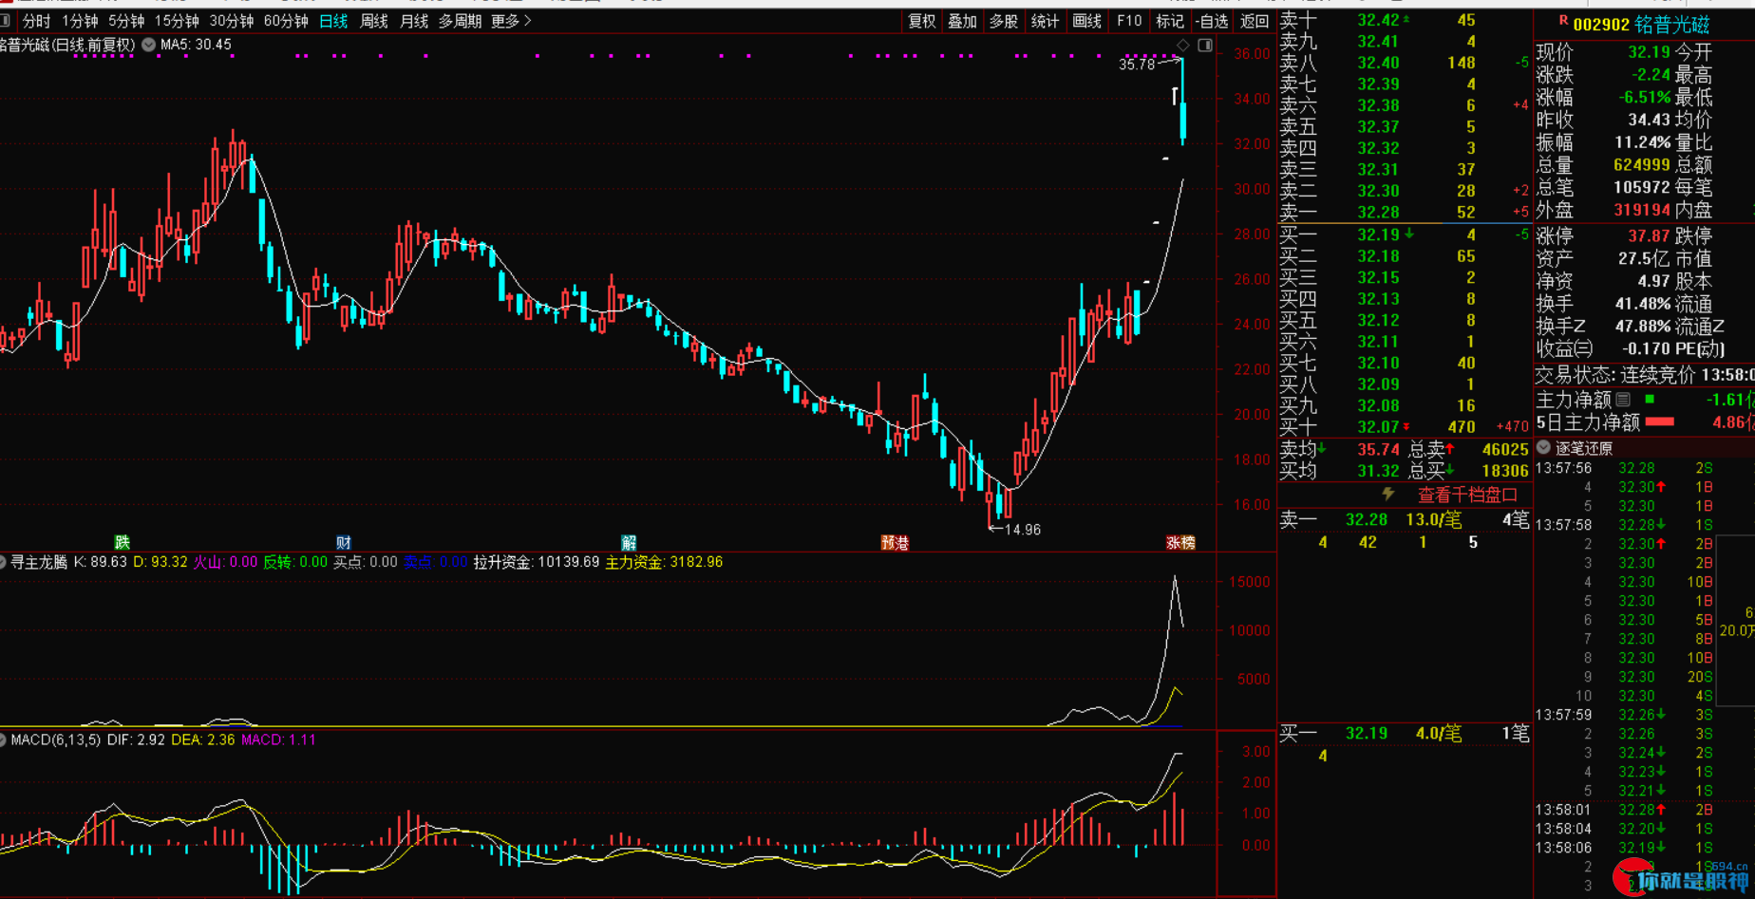Image resolution: width=1755 pixels, height=899 pixels.
Task: Click the diamond icon at chart top right
Action: pos(1182,45)
